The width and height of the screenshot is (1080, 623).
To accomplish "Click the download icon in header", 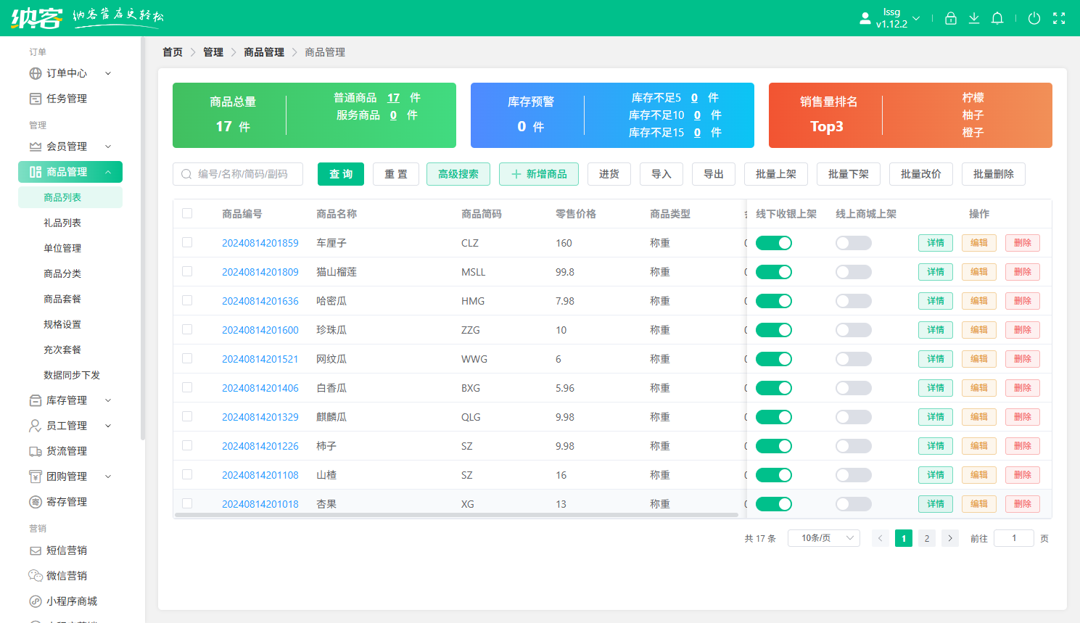I will tap(974, 18).
